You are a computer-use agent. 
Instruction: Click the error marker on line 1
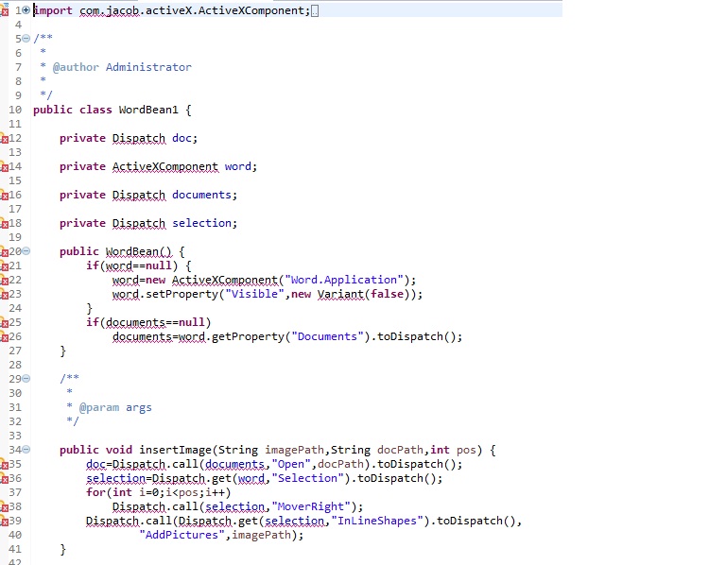[5, 11]
